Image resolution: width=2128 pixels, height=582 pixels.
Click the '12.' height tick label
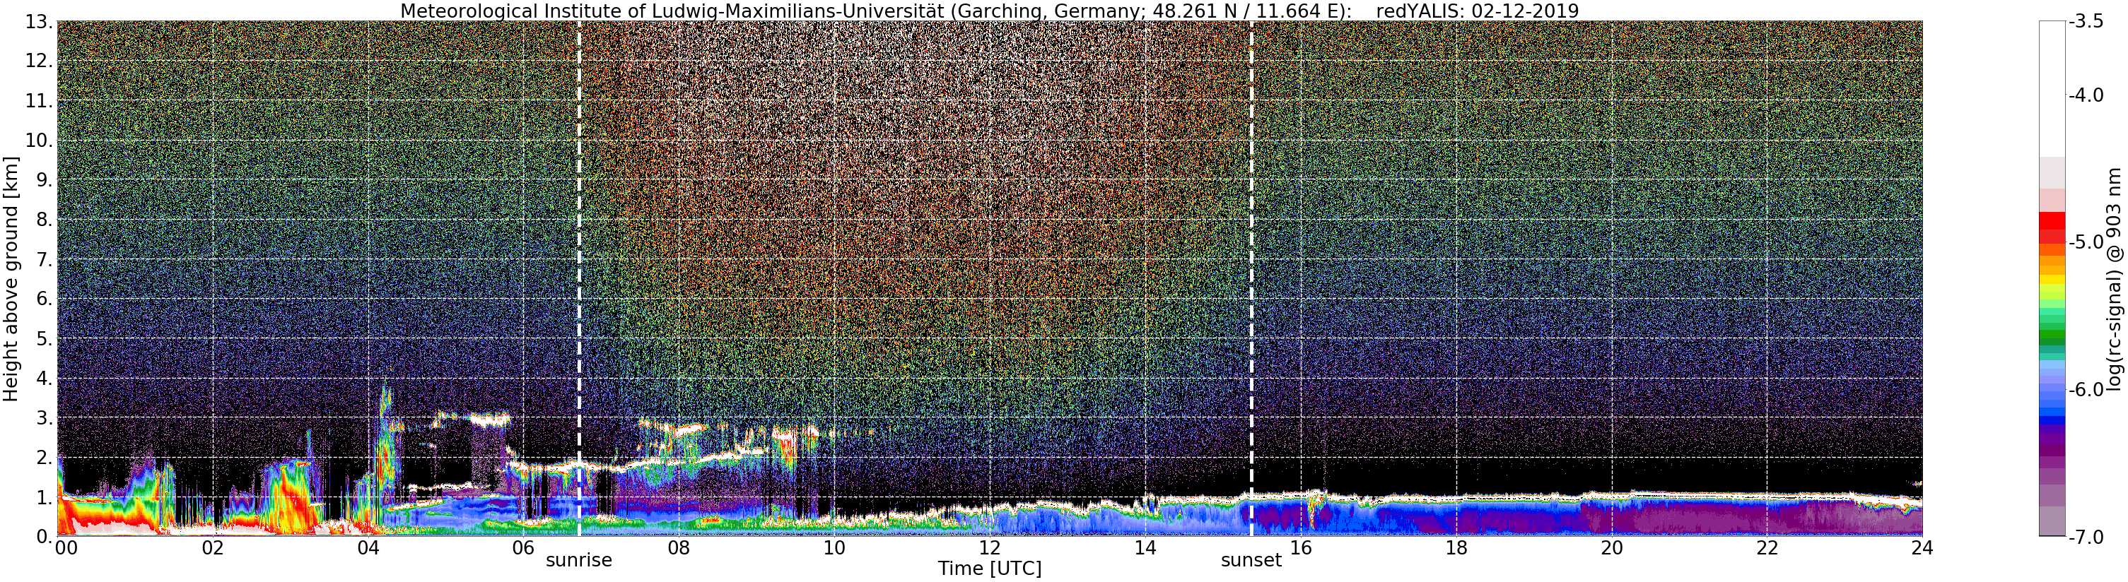pyautogui.click(x=39, y=61)
